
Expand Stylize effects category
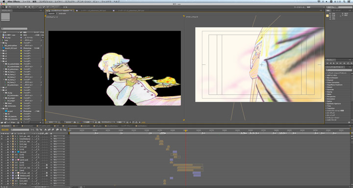coord(326,101)
